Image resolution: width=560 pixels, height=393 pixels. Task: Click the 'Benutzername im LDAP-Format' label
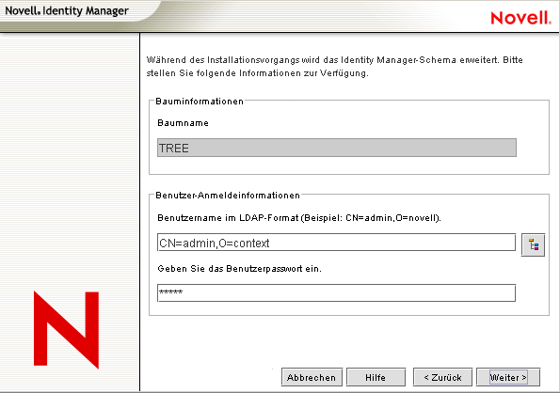click(x=299, y=218)
